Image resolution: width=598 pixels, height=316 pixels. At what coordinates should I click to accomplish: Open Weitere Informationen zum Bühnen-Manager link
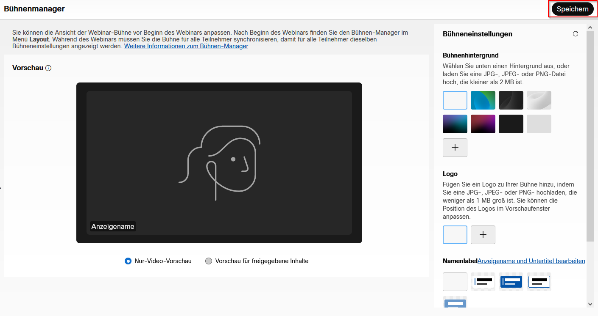click(x=186, y=46)
